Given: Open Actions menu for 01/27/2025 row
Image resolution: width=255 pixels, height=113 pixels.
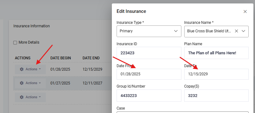Looking at the screenshot, I should [x=30, y=83].
